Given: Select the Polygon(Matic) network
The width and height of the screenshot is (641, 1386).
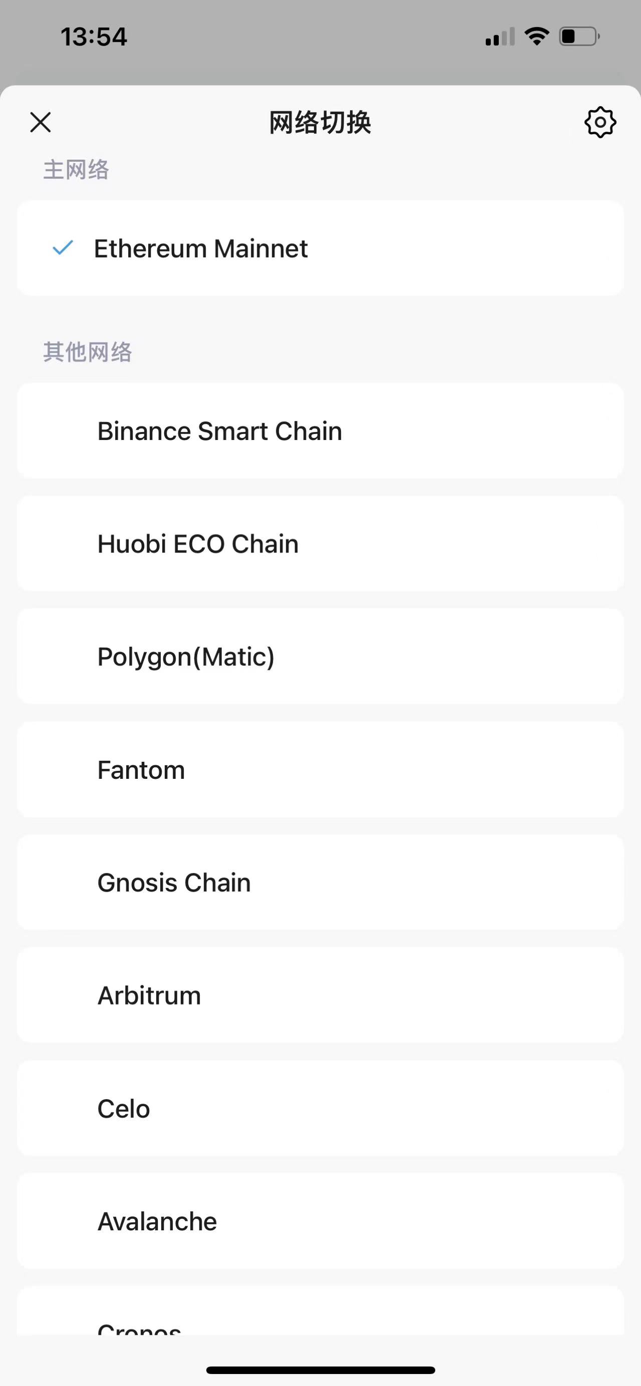Looking at the screenshot, I should click(320, 656).
